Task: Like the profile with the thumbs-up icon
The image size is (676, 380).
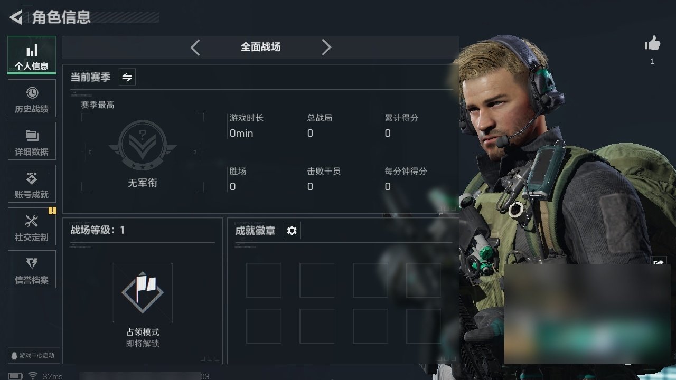Action: pyautogui.click(x=653, y=44)
